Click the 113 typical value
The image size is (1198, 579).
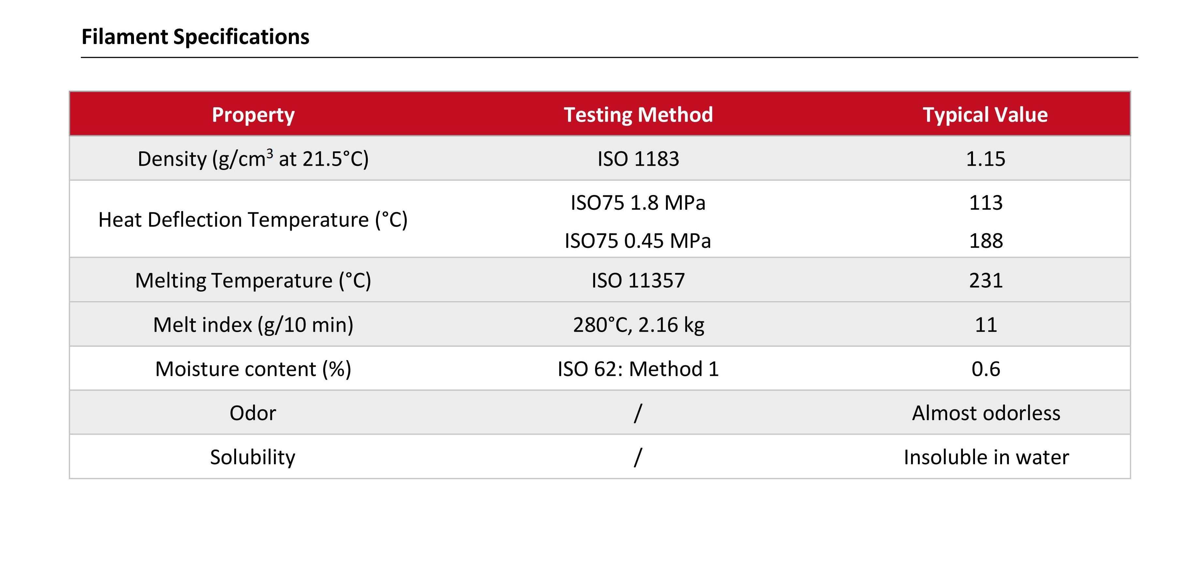[x=985, y=203]
